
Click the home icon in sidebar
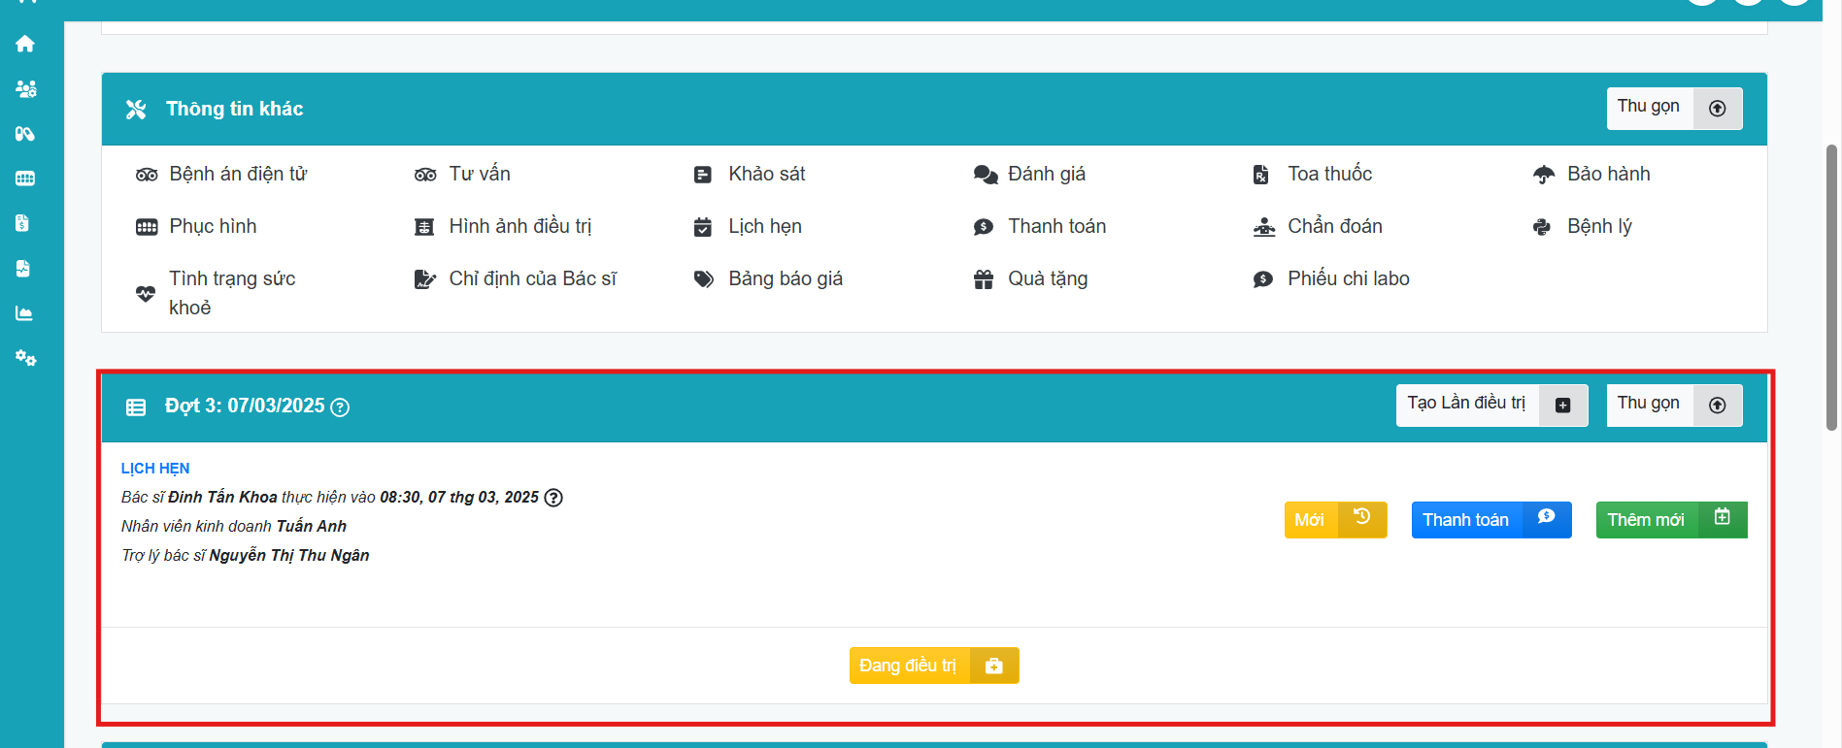25,44
